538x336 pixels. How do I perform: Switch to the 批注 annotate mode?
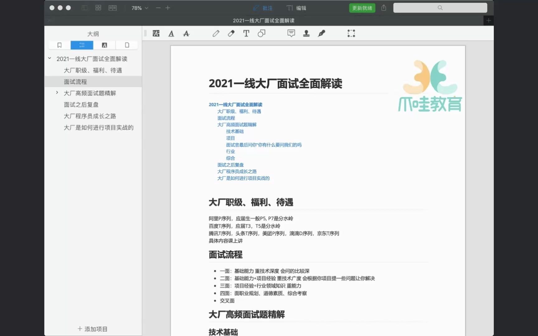pos(263,8)
